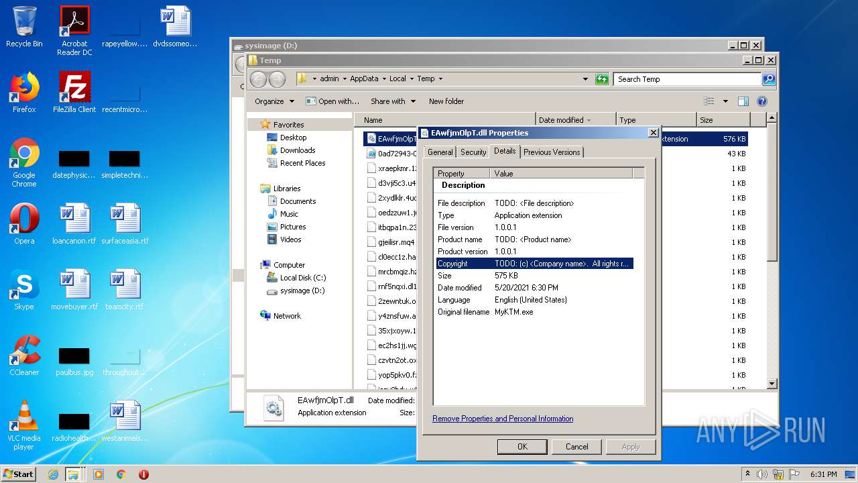Click the file list scrollbar down arrow
Screen dimensions: 858x483
tap(772, 384)
